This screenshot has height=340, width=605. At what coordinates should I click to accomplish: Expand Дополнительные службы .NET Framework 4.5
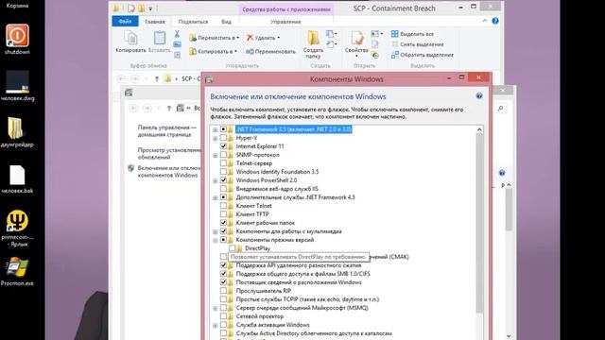click(x=216, y=197)
